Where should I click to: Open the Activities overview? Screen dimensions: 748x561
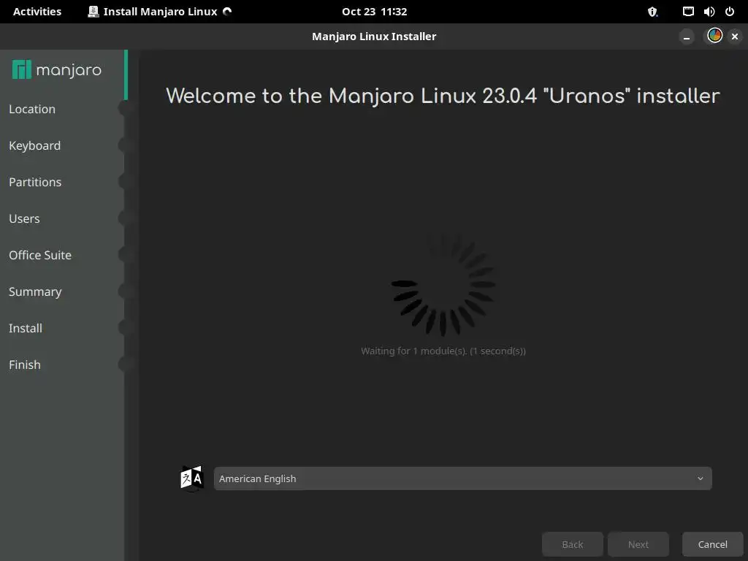point(37,12)
